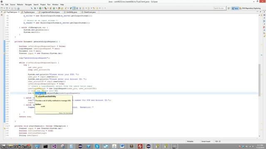Open the Search menu
This screenshot has width=266, height=149.
point(36,5)
